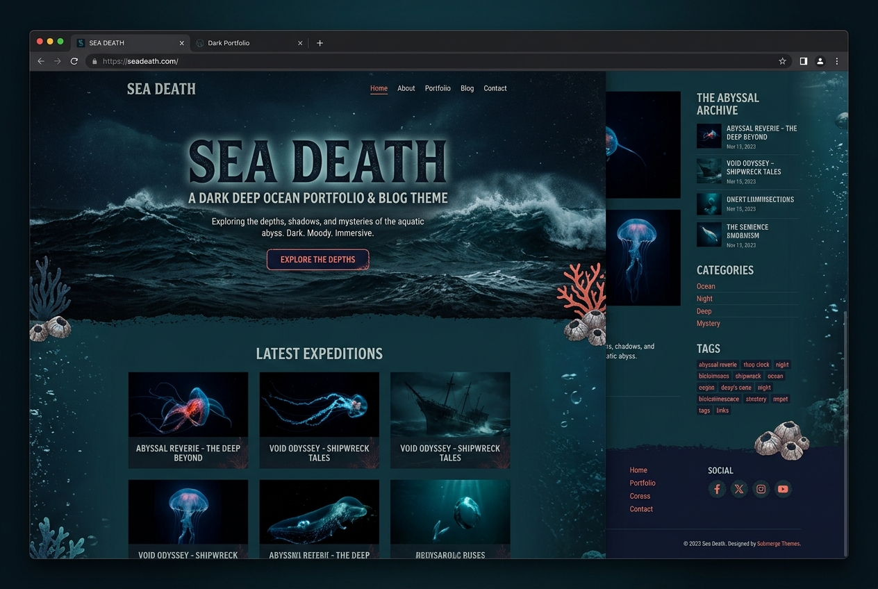Screen dimensions: 878x589
Task: Open the diver with light rays card image
Action: 450,512
